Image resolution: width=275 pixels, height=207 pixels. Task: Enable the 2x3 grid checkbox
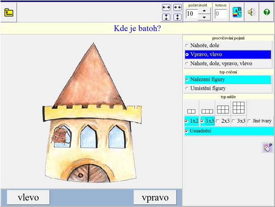tap(218, 121)
